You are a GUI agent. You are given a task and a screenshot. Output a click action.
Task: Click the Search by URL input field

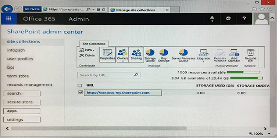[106, 75]
